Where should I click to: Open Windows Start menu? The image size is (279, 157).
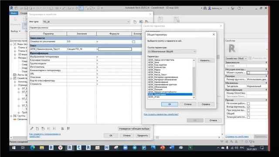14,148
